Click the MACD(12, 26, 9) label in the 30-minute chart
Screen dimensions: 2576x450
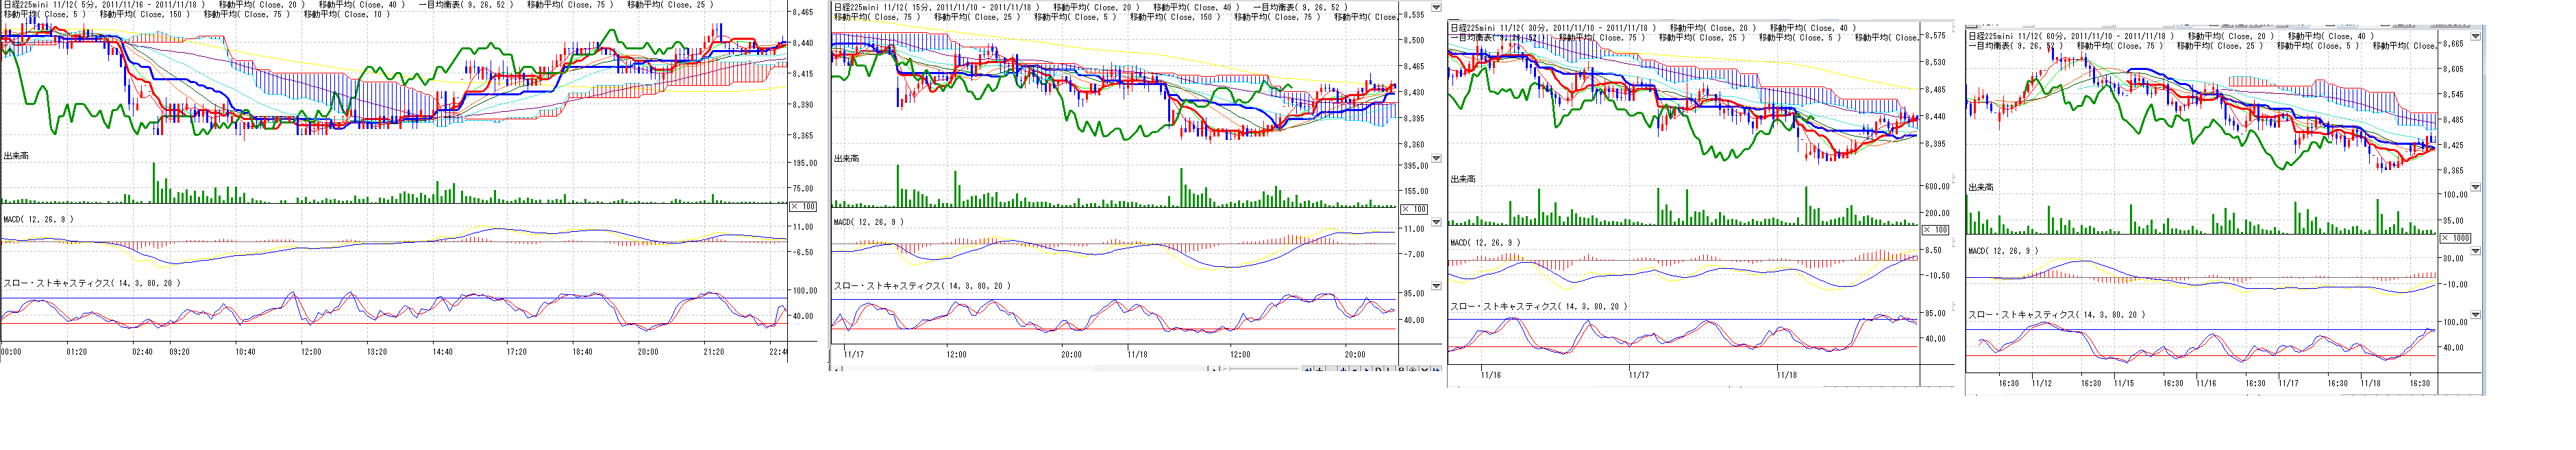[x=1485, y=243]
